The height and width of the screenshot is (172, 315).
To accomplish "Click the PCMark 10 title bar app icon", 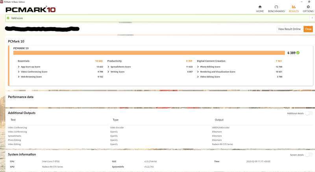I will pos(2,2).
